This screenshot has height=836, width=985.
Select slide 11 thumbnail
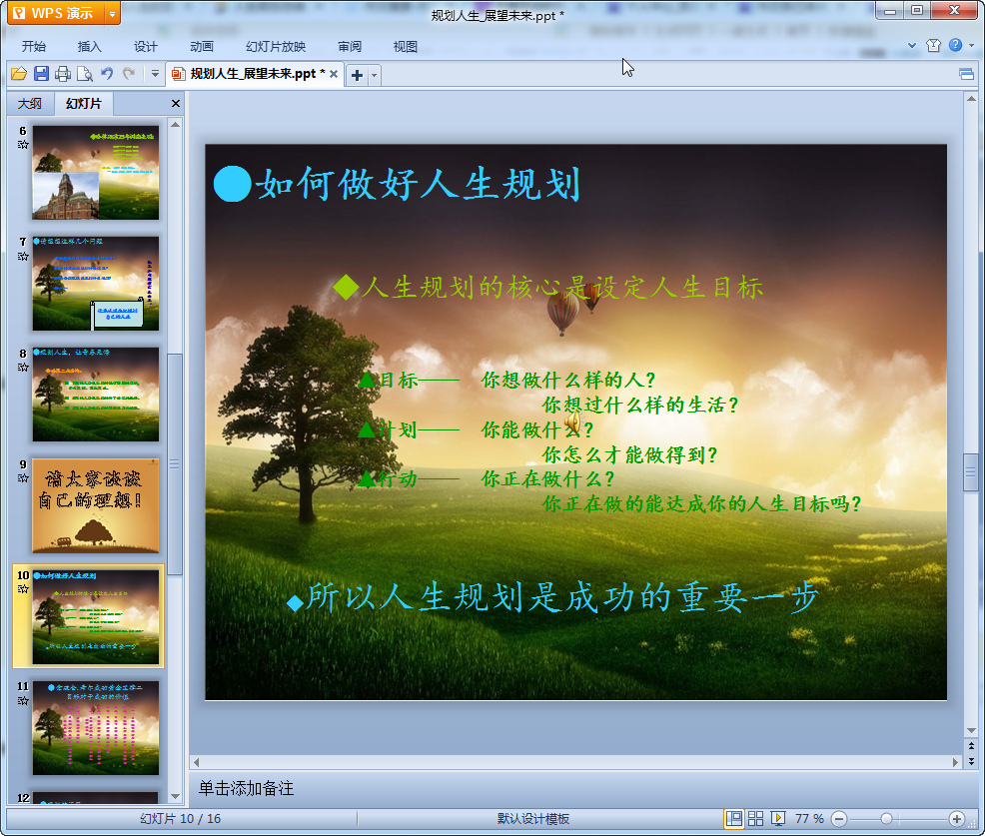(x=96, y=728)
